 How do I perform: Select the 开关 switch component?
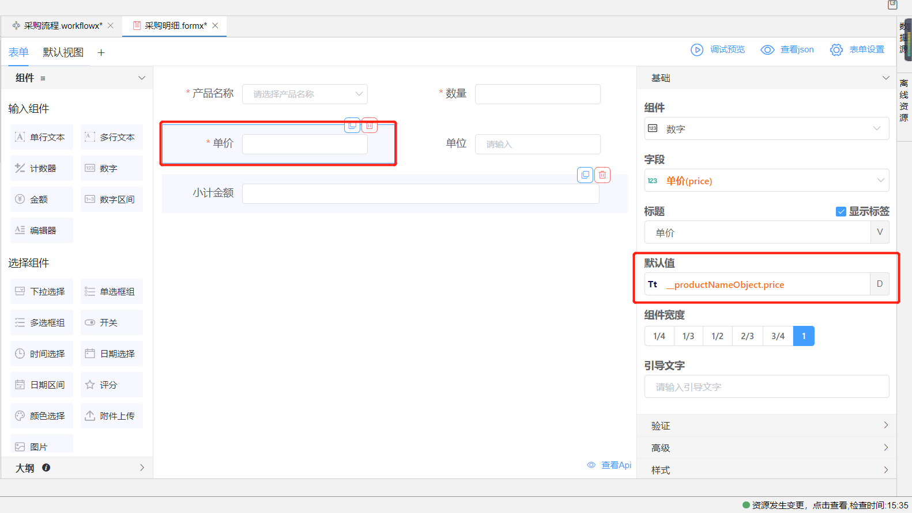(x=111, y=322)
